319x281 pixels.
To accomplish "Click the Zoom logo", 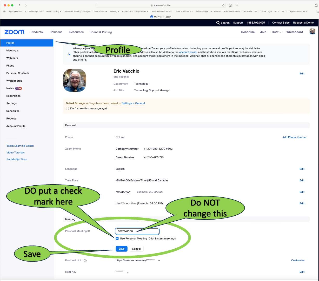I will [x=14, y=32].
